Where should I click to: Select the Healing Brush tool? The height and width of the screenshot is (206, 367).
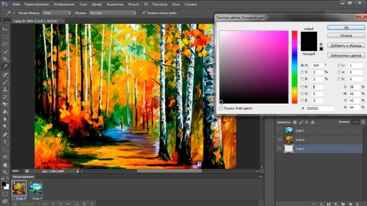[5, 75]
